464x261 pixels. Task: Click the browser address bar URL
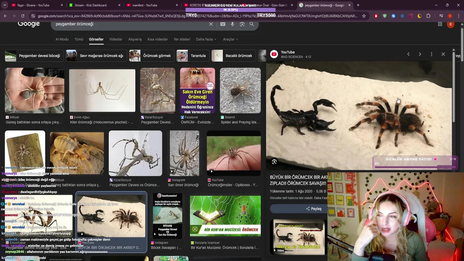click(198, 16)
